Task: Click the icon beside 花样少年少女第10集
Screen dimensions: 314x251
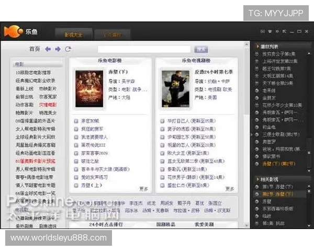Action: point(257,105)
